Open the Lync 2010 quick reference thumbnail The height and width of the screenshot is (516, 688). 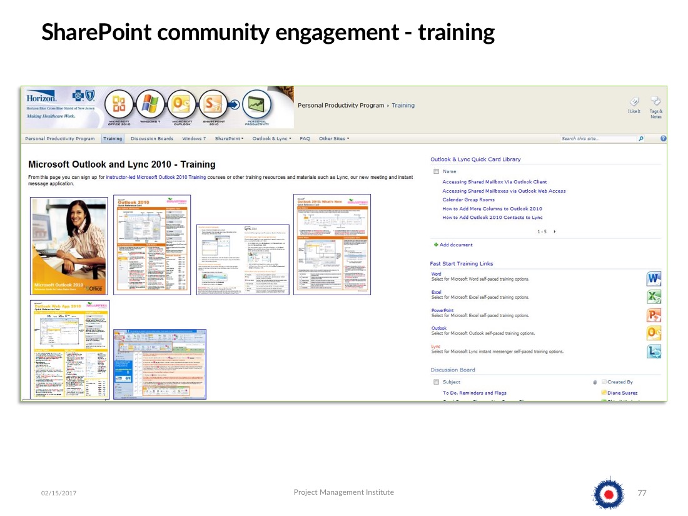[x=243, y=260]
